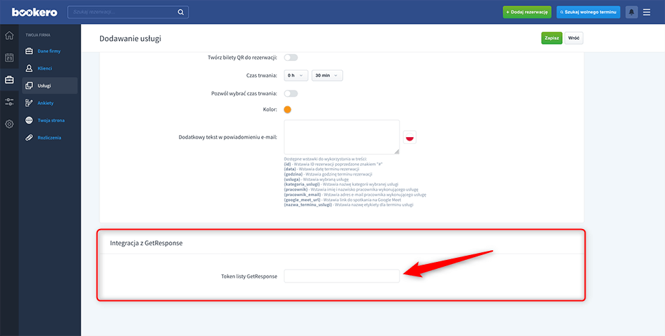Click the Polish flag language button
The image size is (665, 336).
pyautogui.click(x=410, y=137)
